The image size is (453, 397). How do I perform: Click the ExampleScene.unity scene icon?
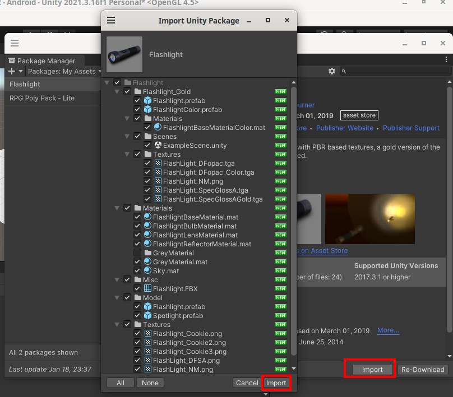[158, 146]
